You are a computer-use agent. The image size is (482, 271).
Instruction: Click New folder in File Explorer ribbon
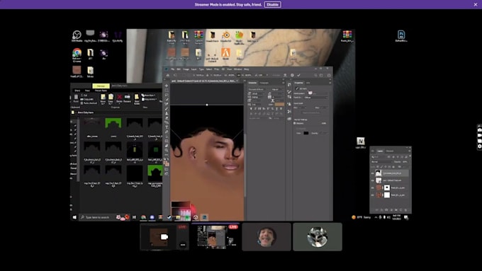pos(137,100)
